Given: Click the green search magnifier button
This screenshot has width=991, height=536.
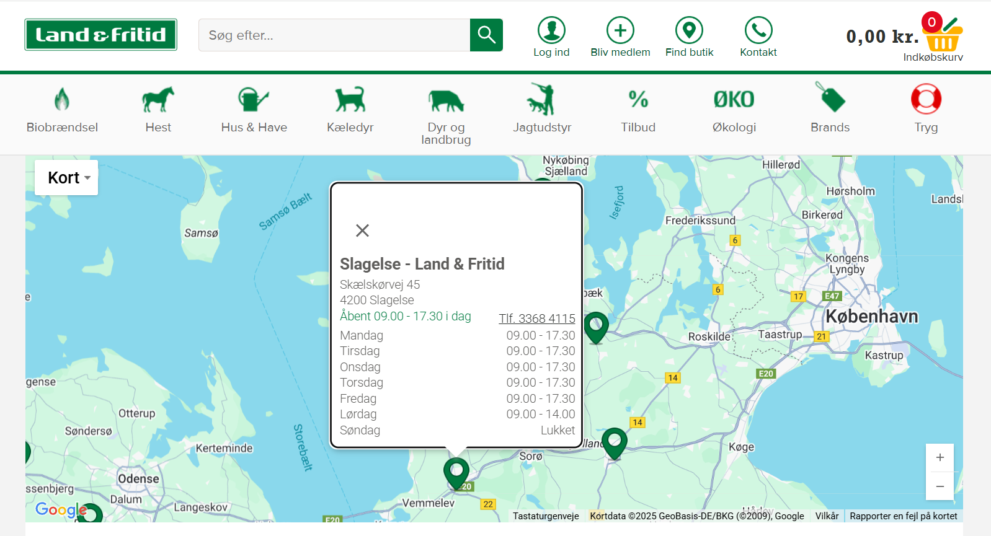Looking at the screenshot, I should coord(486,35).
